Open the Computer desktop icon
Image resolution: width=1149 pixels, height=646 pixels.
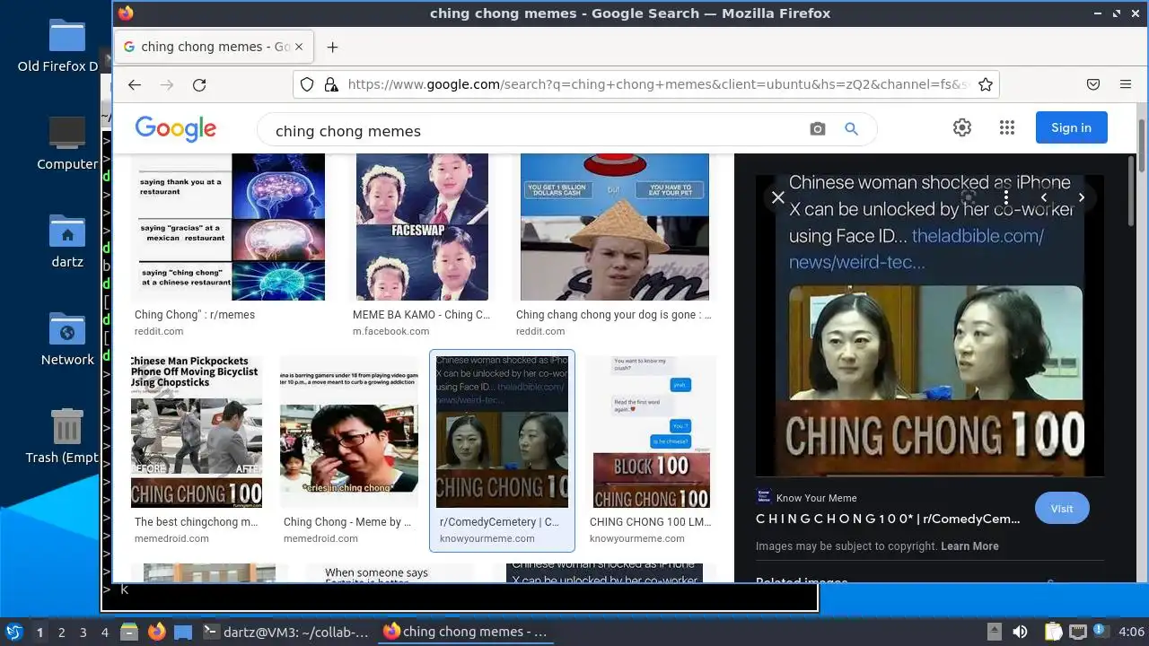coord(67,144)
